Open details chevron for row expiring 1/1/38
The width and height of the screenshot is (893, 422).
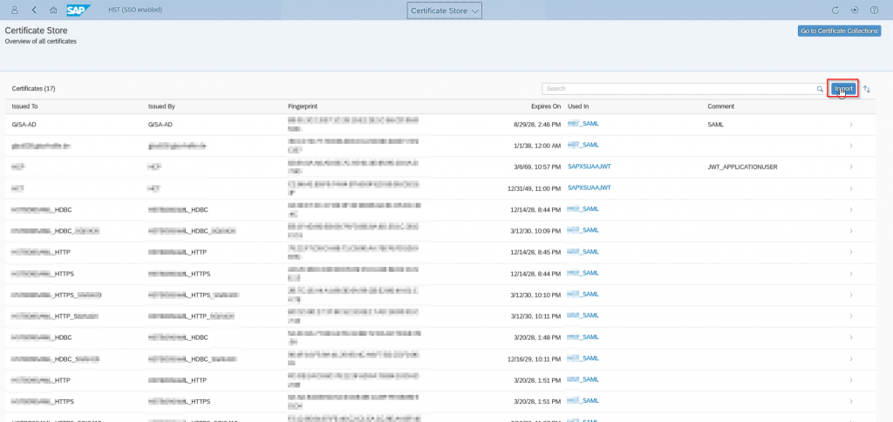click(851, 146)
